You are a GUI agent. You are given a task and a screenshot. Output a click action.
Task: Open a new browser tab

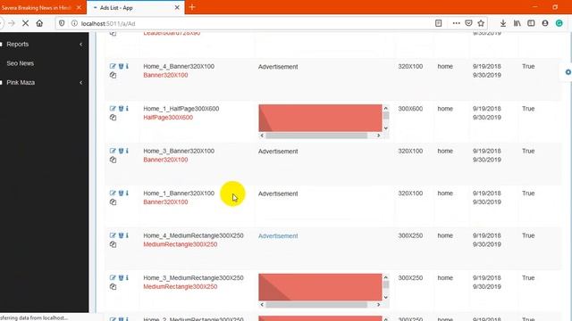tap(192, 7)
